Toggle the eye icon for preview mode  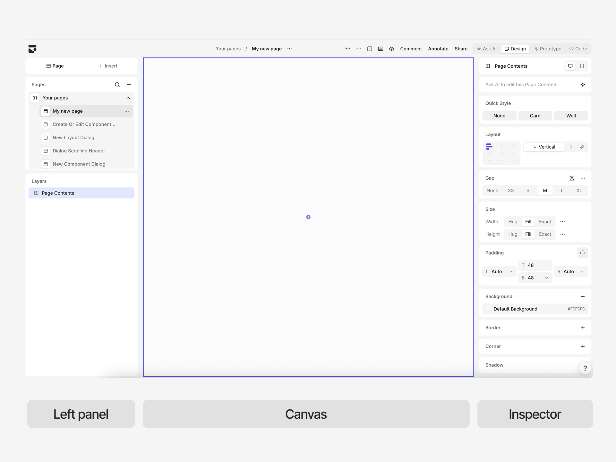tap(391, 49)
